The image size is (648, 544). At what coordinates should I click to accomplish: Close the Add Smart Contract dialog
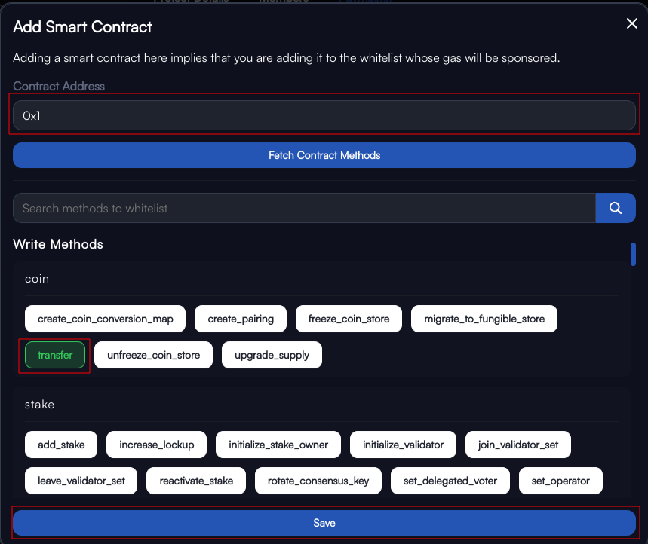click(x=632, y=23)
